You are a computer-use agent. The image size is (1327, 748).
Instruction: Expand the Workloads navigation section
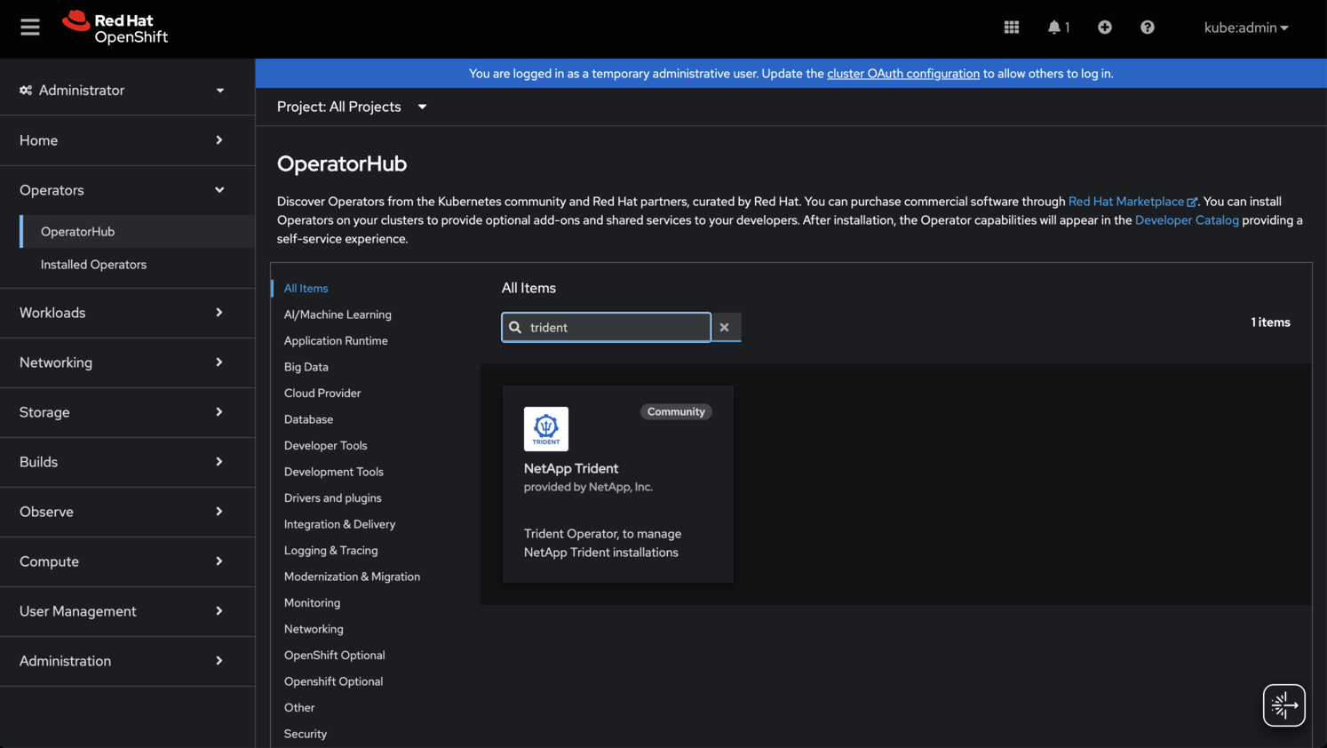[x=122, y=313]
